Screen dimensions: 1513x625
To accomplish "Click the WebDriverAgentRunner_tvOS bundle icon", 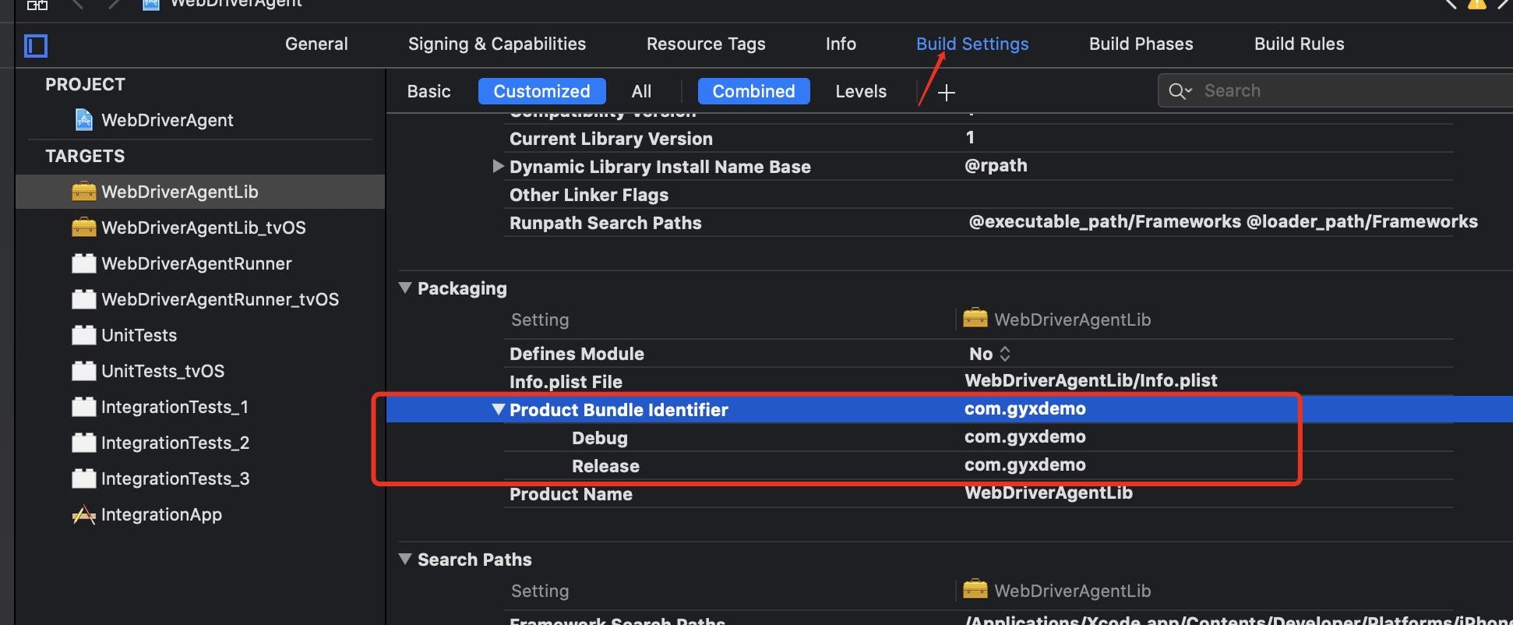I will click(x=83, y=299).
